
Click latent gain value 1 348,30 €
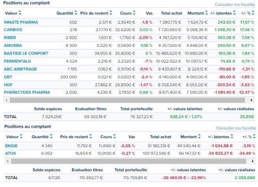[x=225, y=30]
